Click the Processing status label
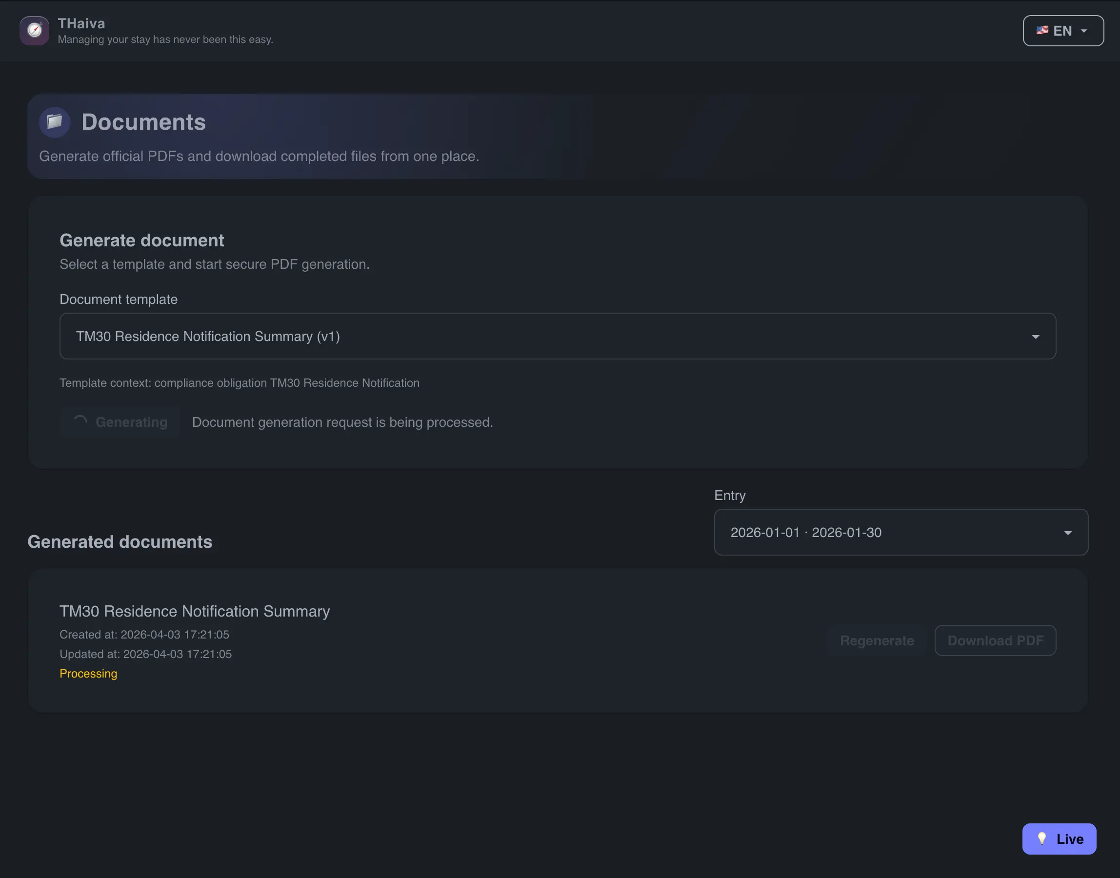The width and height of the screenshot is (1120, 878). pyautogui.click(x=88, y=674)
